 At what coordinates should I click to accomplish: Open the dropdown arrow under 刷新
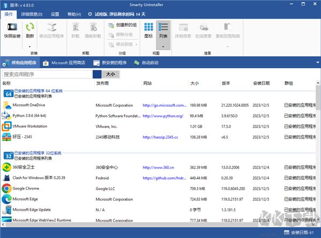pos(30,46)
